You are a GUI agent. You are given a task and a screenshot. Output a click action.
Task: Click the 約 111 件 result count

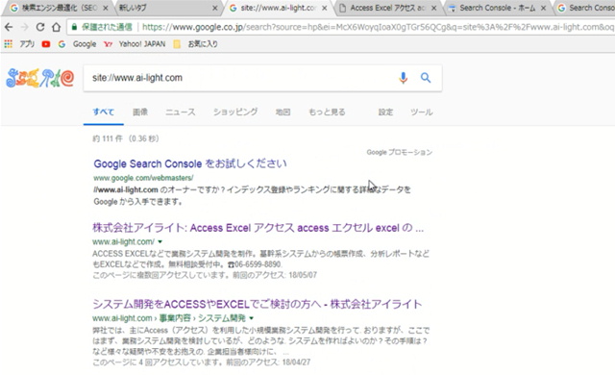[126, 138]
